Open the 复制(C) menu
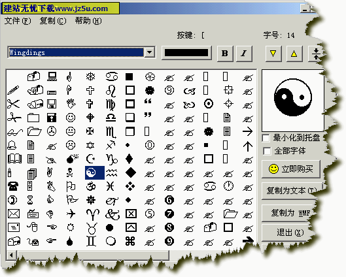346x277 pixels. coord(53,21)
